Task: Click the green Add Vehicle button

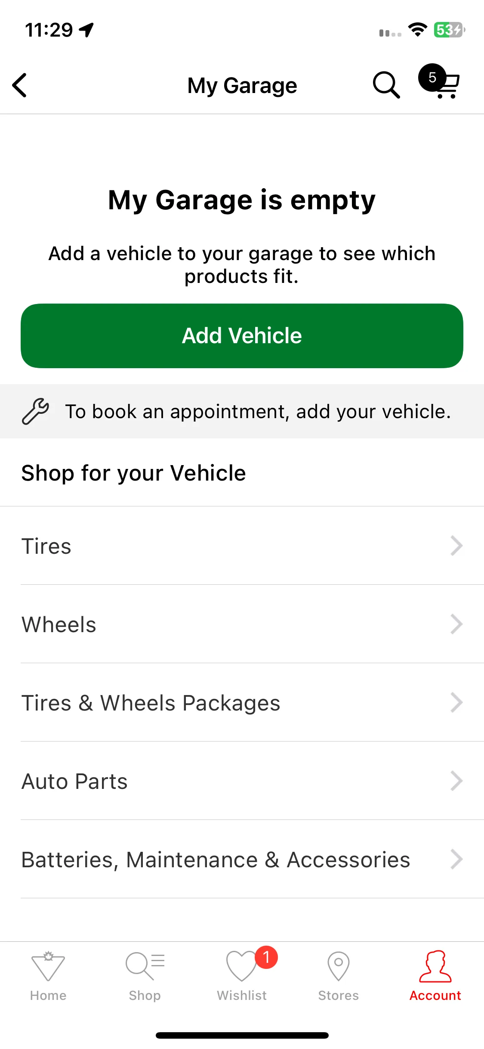Action: (242, 336)
